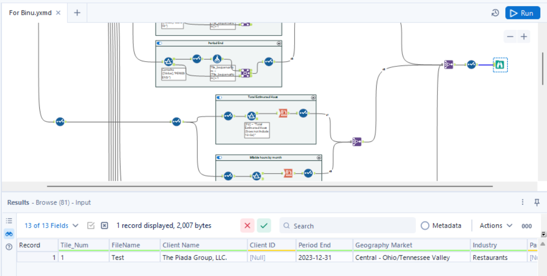547x276 pixels.
Task: Toggle the Total Estimated Hours container switch
Action: (x=220, y=97)
